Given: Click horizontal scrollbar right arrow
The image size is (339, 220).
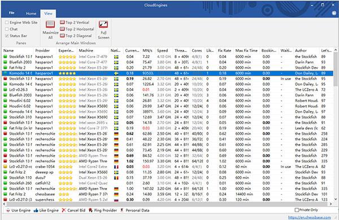Looking at the screenshot, I should 331,204.
